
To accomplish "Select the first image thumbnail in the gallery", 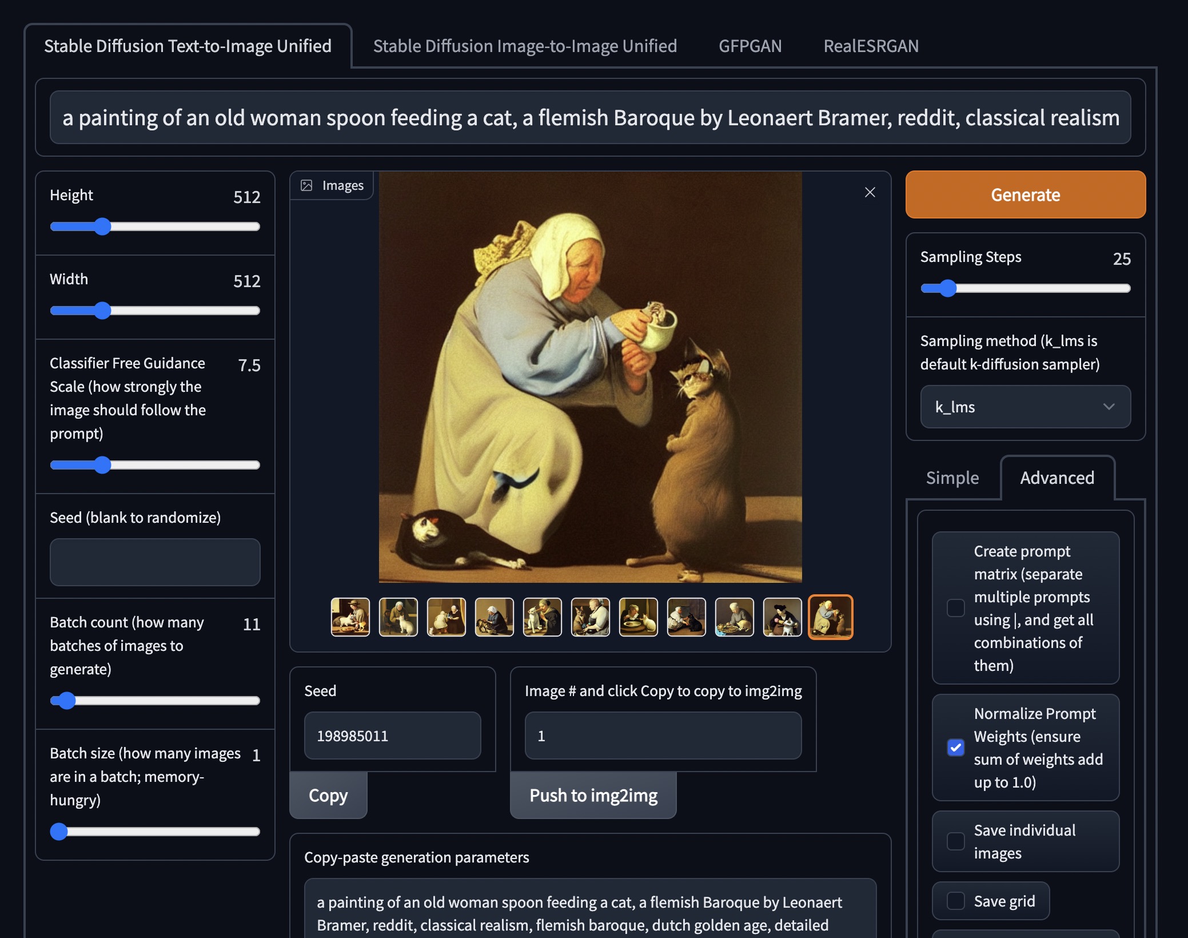I will pos(350,617).
